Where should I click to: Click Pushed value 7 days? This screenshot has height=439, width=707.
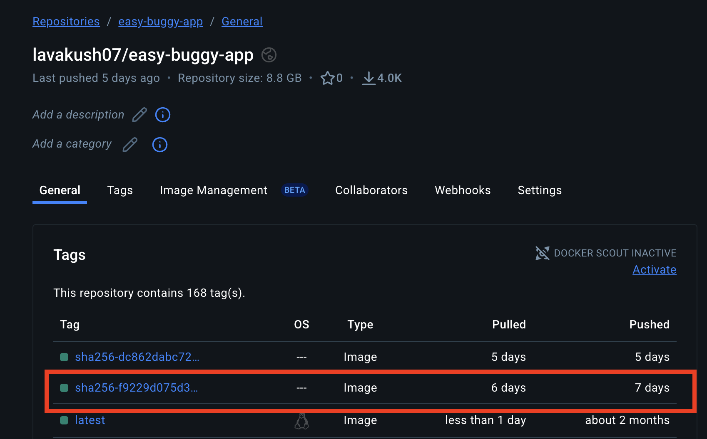[652, 388]
